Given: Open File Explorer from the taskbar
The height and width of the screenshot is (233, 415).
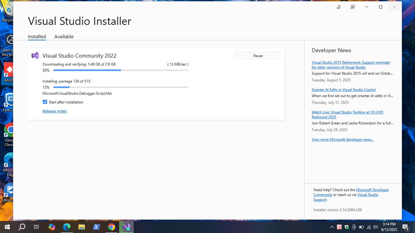Looking at the screenshot, I should [81, 227].
